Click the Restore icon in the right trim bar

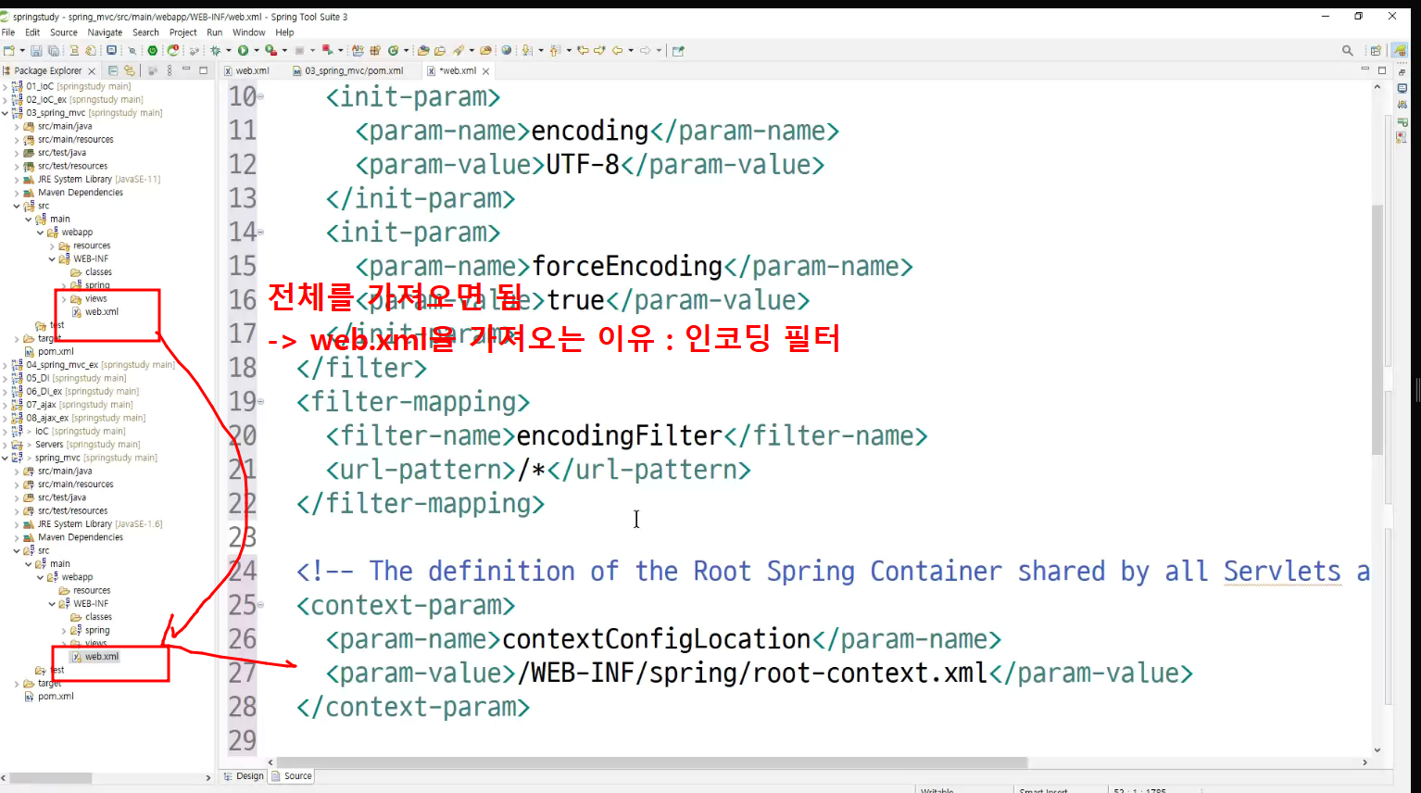1402,72
